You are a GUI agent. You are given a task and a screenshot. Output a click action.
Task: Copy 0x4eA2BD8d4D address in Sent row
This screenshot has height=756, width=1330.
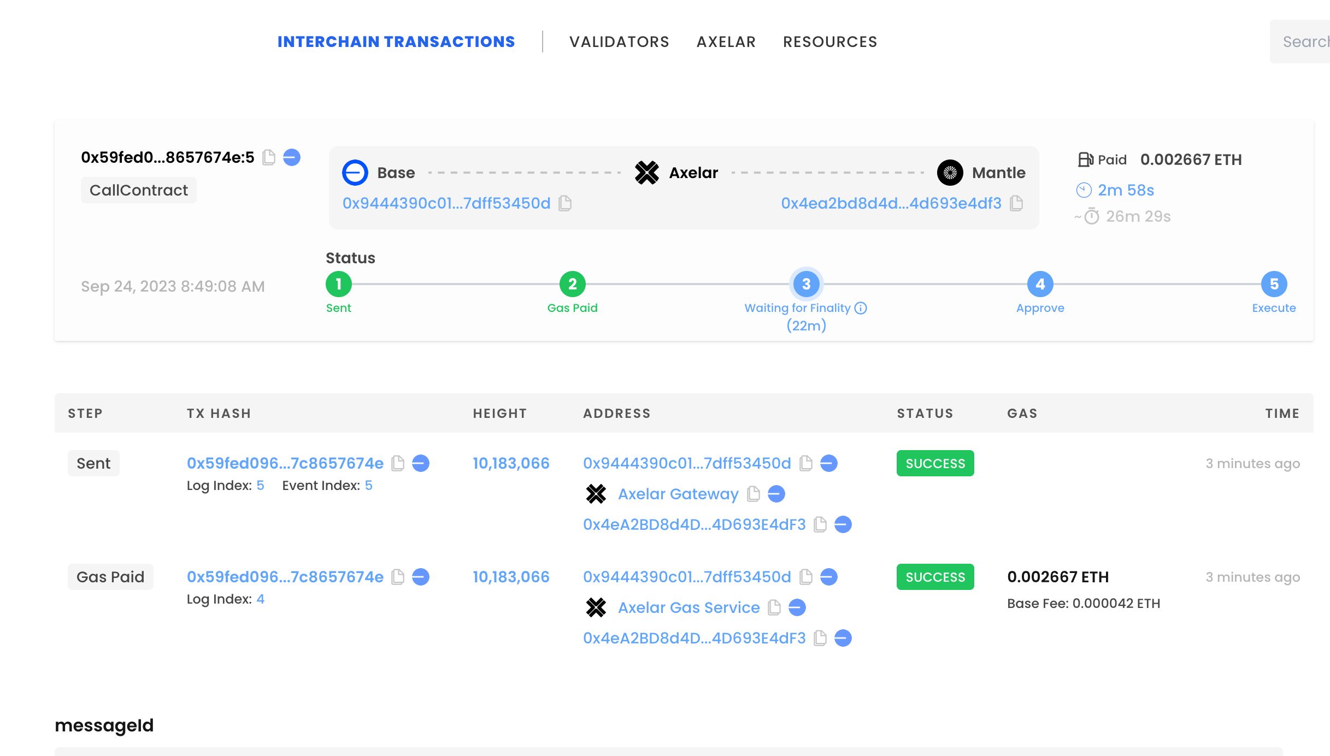pos(820,524)
